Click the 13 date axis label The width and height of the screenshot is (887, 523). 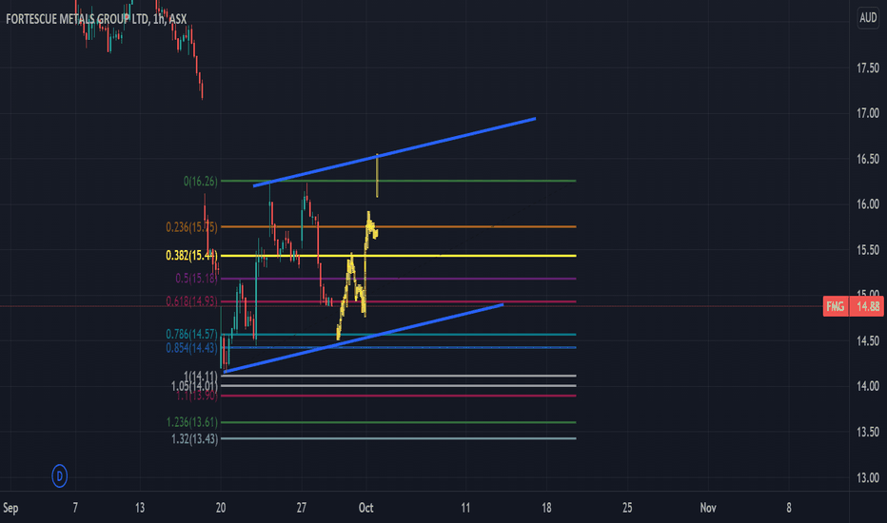[140, 508]
